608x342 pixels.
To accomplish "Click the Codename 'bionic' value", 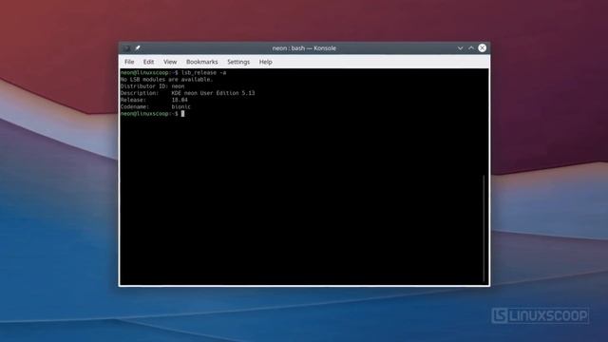I will (x=181, y=106).
